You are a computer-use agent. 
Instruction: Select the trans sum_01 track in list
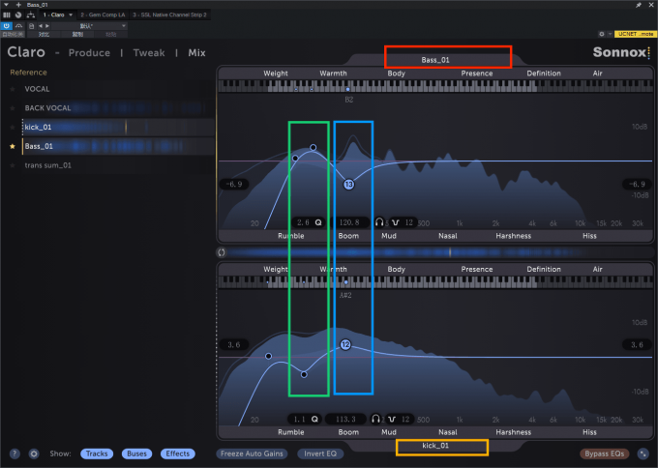coord(48,165)
